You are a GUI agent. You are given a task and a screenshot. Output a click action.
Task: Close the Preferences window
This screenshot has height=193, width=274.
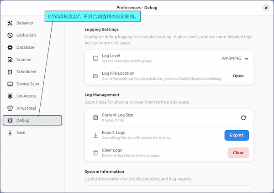[266, 8]
